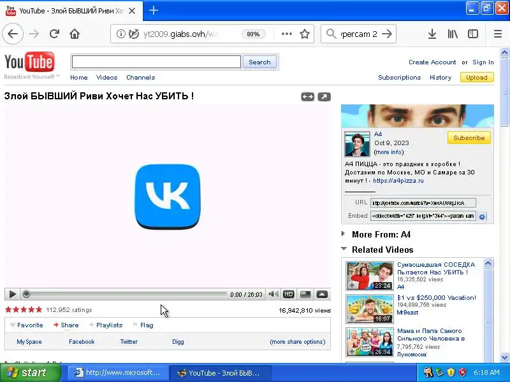Share the video to Twitter

click(129, 342)
